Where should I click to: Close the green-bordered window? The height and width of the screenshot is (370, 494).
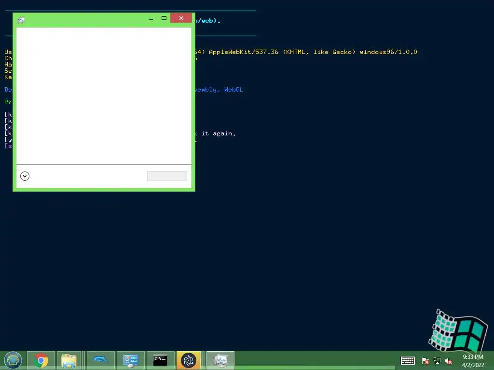click(181, 18)
